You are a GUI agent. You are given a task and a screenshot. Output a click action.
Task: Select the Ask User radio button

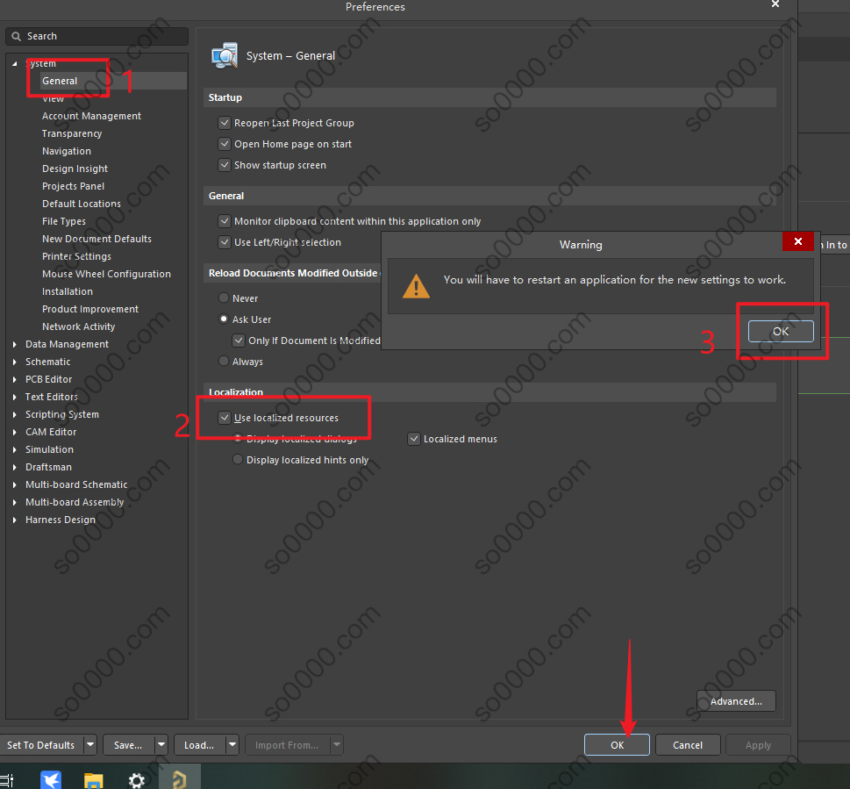[x=224, y=319]
